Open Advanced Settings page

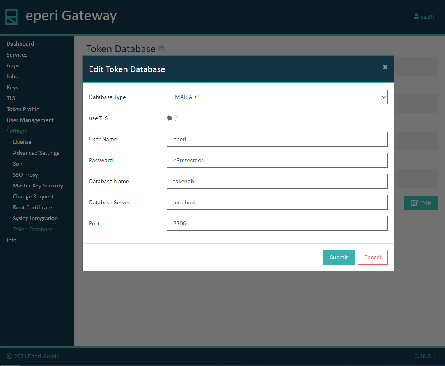click(36, 153)
